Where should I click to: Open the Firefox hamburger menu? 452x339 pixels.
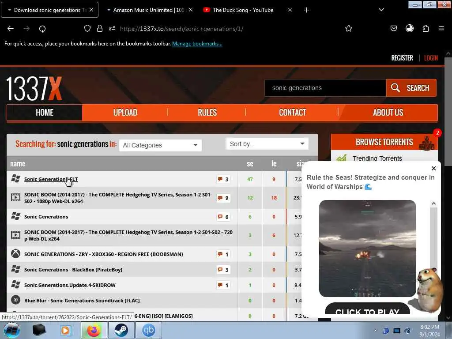(x=441, y=28)
